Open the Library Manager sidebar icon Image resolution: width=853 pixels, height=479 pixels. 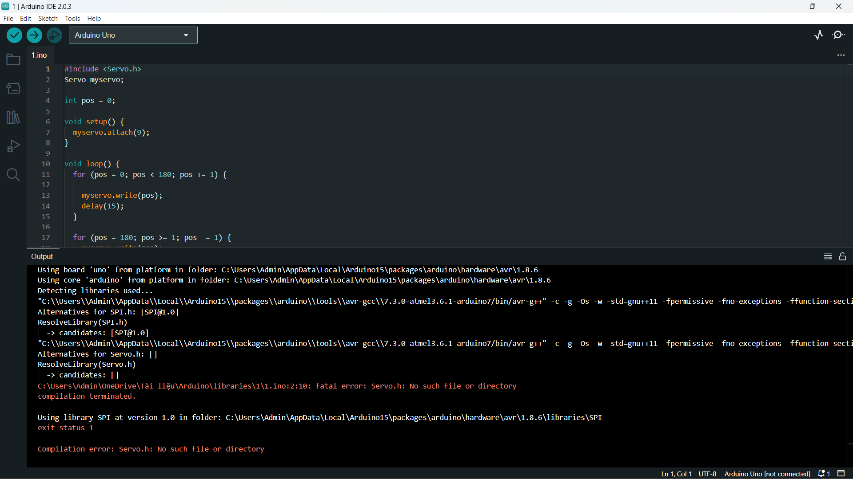pos(13,117)
